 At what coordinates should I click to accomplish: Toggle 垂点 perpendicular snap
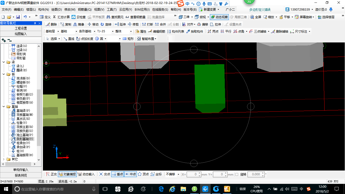coord(117,174)
